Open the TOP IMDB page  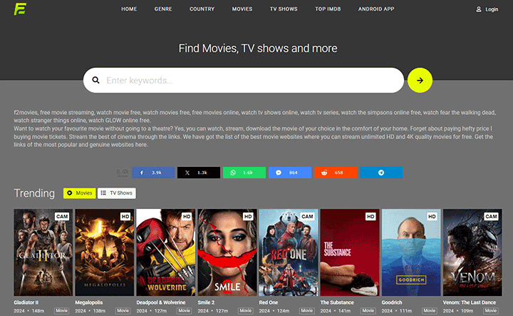click(x=328, y=9)
